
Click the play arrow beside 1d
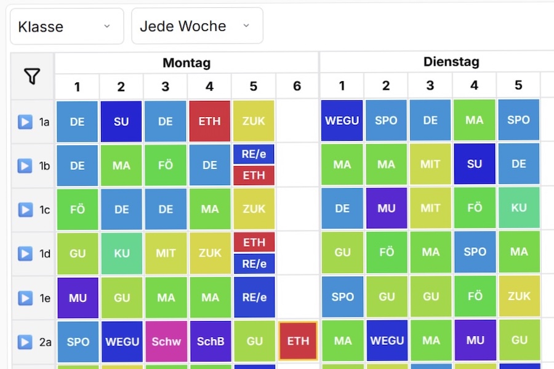(x=25, y=253)
